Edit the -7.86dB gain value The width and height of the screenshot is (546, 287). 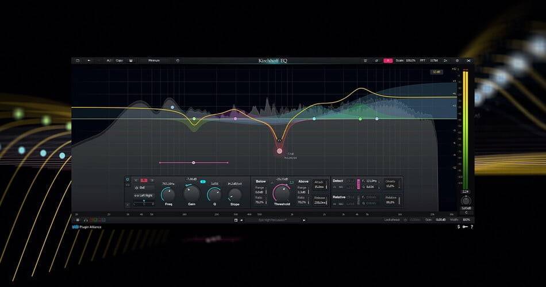[x=191, y=179]
